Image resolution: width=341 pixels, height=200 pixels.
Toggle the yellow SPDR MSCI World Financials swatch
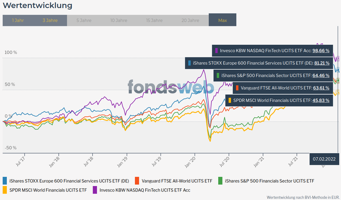(5, 189)
